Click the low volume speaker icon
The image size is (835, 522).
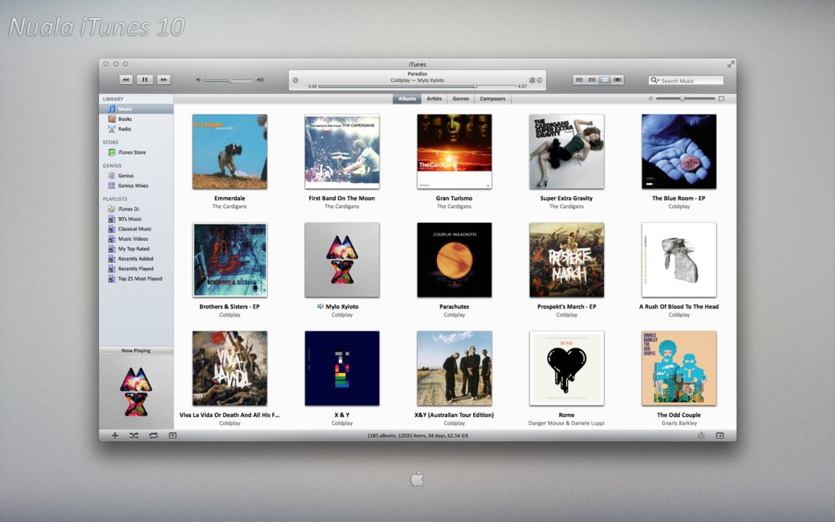coord(198,80)
